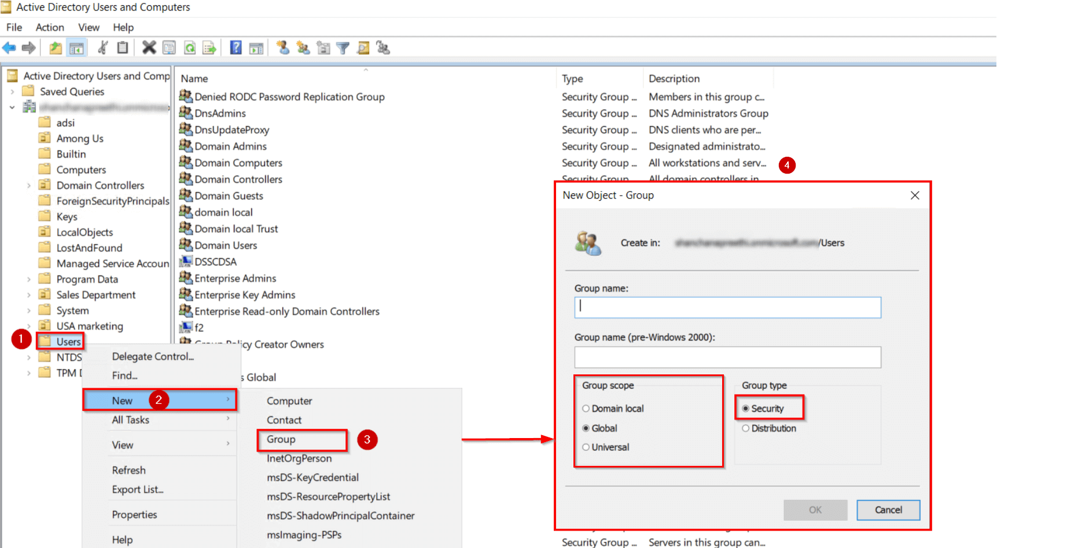
Task: Cancel the New Object - Group dialog
Action: 888,510
